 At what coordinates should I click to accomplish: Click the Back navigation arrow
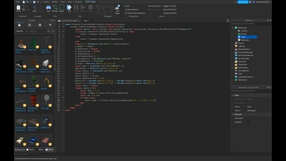(x=35, y=8)
